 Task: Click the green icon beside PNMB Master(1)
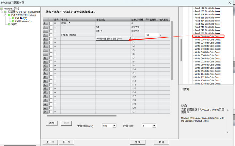tap(13, 21)
